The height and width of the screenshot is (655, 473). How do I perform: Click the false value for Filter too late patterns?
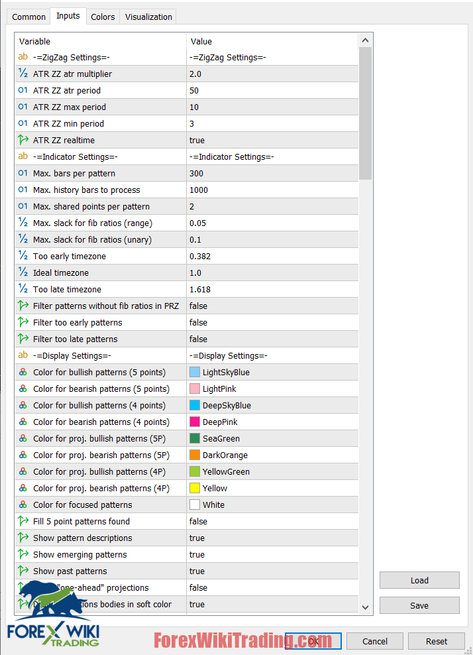(x=198, y=339)
